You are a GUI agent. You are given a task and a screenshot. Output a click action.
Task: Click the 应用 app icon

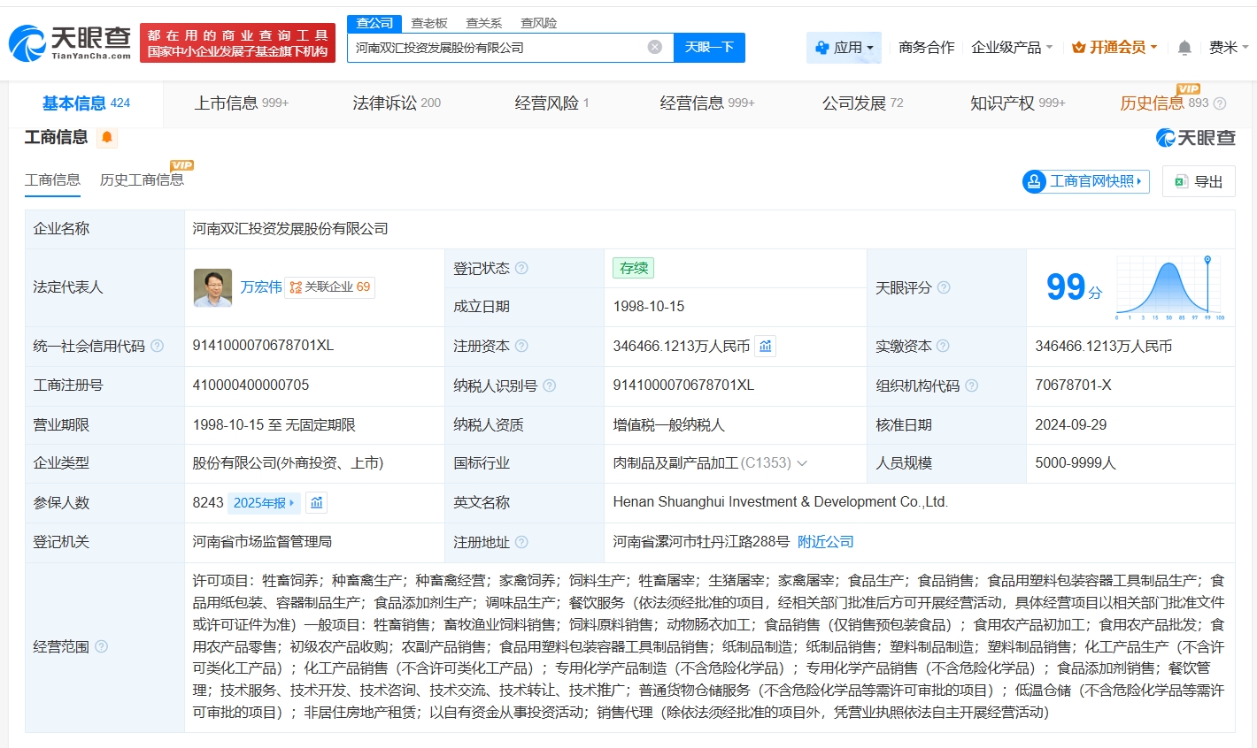click(x=821, y=48)
